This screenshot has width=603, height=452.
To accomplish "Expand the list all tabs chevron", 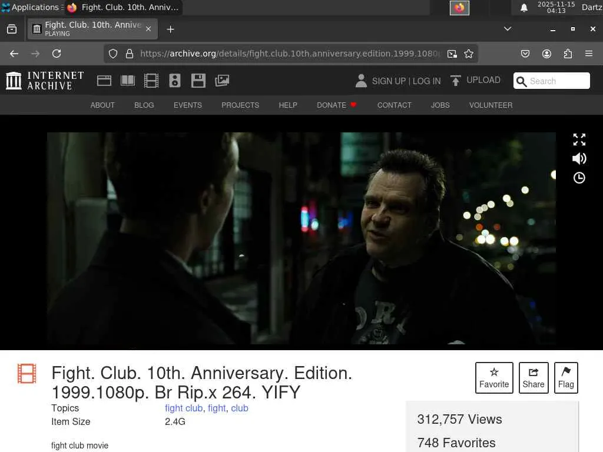I will point(508,29).
